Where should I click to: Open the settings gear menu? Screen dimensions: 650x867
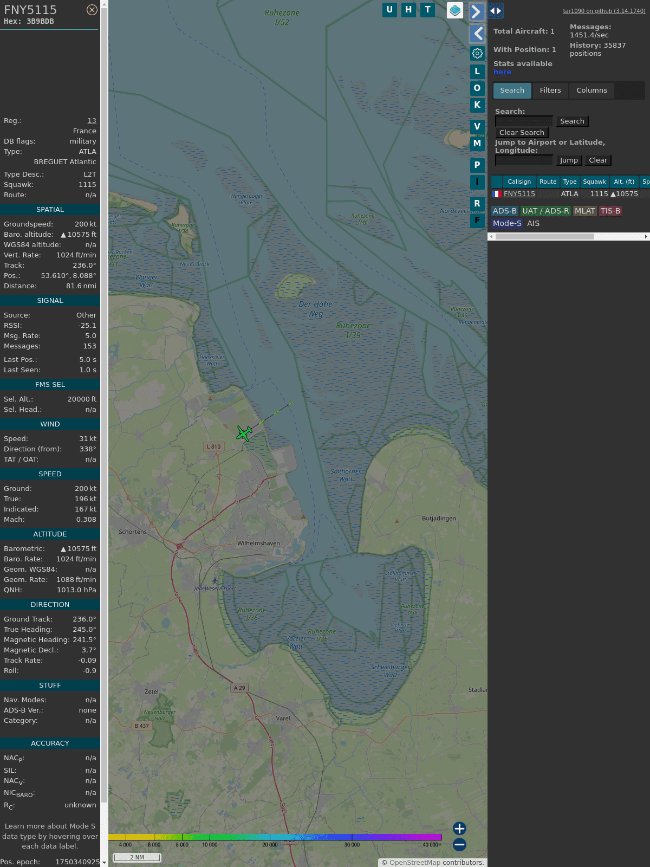[477, 53]
